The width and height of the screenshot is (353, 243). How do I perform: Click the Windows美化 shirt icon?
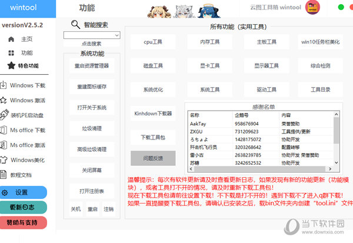pyautogui.click(x=4, y=159)
